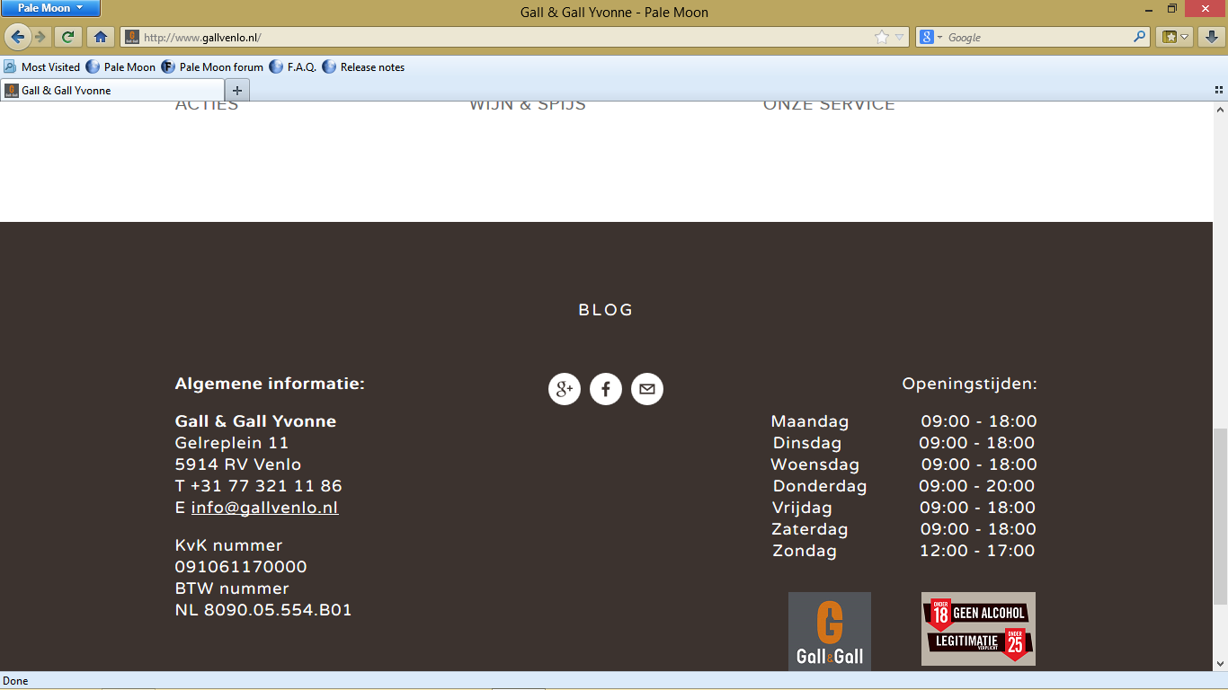
Task: Click the Forward navigation arrow
Action: tap(40, 37)
